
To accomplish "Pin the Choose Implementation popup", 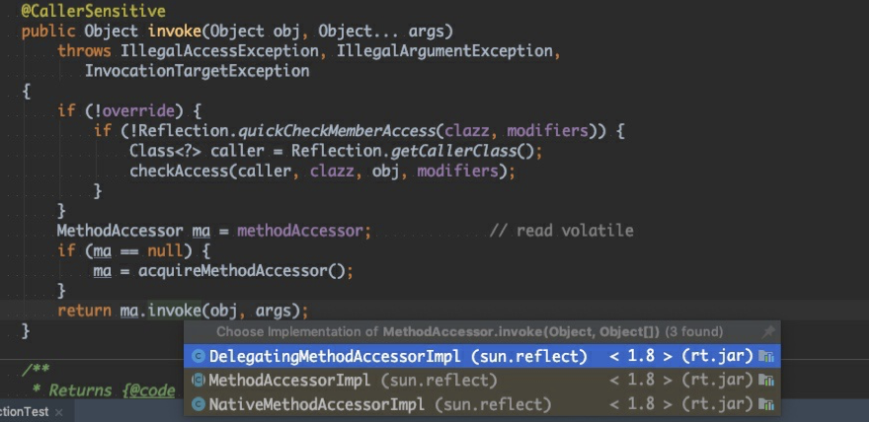I will pos(768,332).
